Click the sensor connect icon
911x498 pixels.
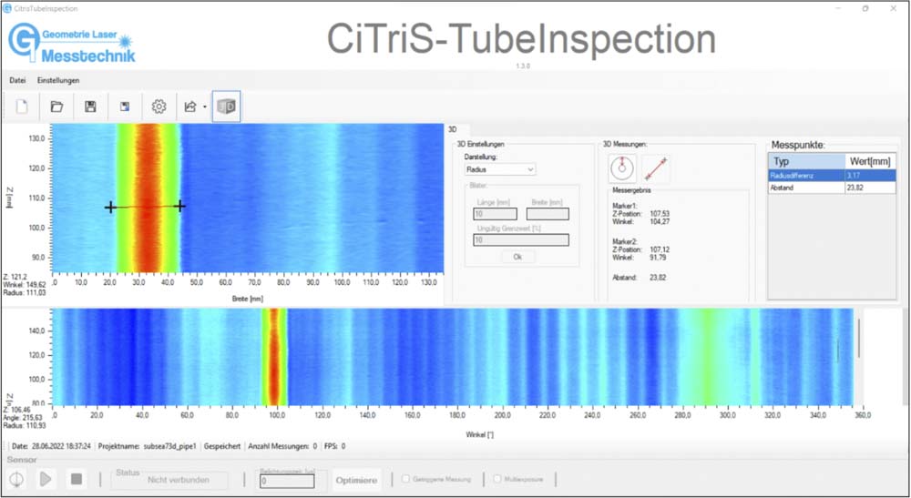point(16,480)
